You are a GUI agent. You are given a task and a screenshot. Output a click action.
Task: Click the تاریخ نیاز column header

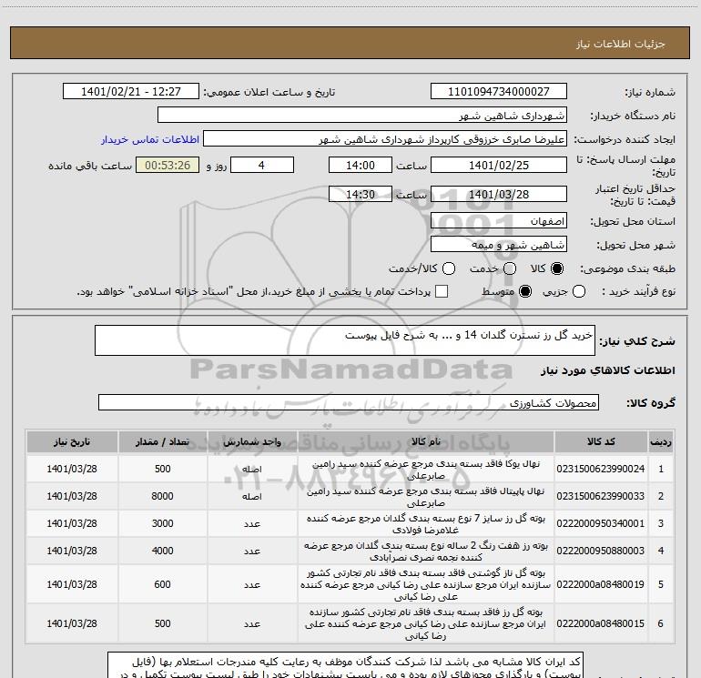coord(72,441)
